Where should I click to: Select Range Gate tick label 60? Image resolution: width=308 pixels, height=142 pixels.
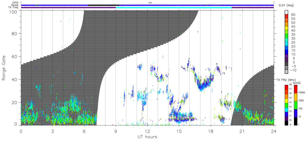pyautogui.click(x=14, y=56)
